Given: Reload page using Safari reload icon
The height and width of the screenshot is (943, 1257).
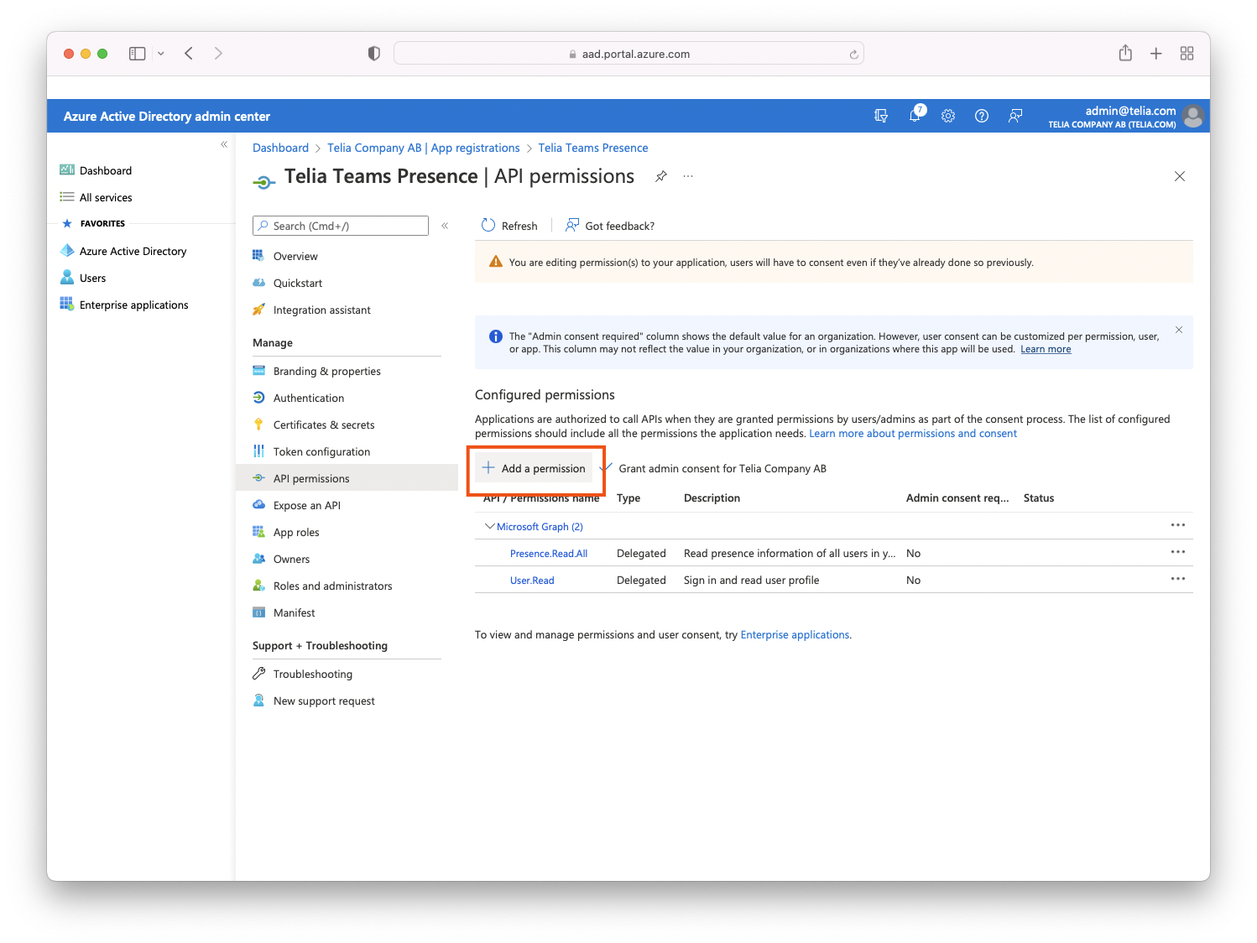Looking at the screenshot, I should pos(853,55).
